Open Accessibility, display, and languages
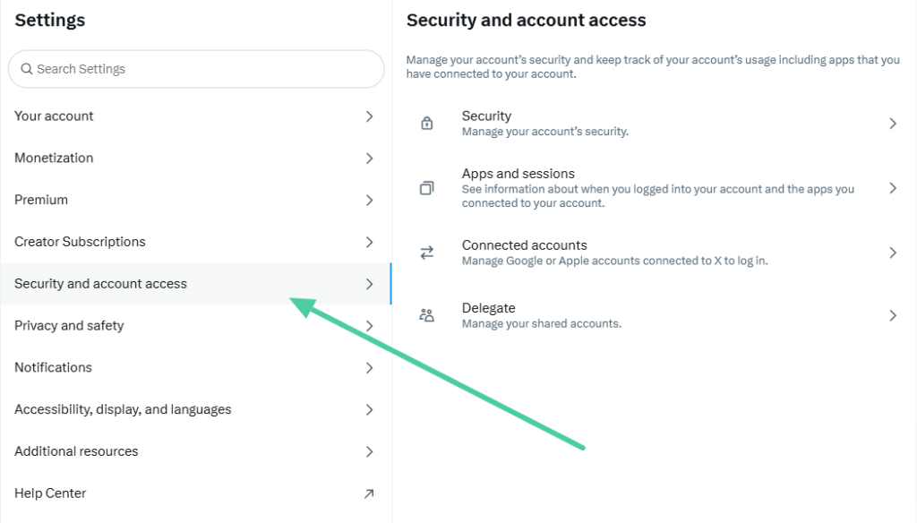917x523 pixels. click(195, 409)
